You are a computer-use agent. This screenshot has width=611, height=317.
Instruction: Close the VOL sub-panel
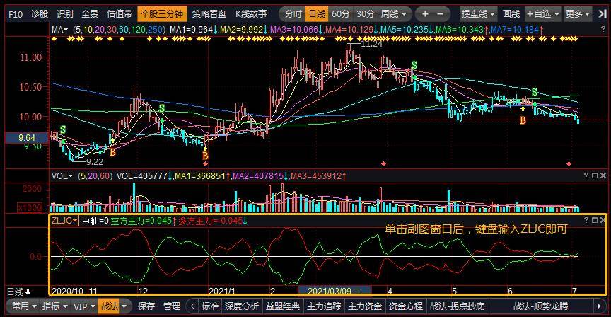[x=603, y=176]
